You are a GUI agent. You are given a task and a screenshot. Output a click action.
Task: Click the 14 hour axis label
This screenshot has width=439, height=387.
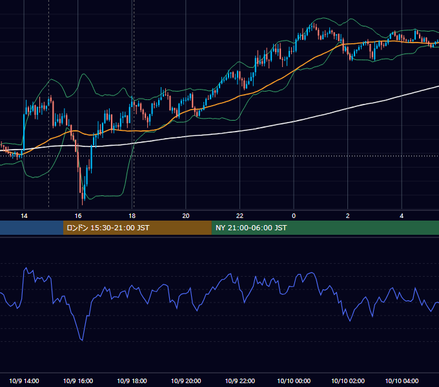[24, 216]
